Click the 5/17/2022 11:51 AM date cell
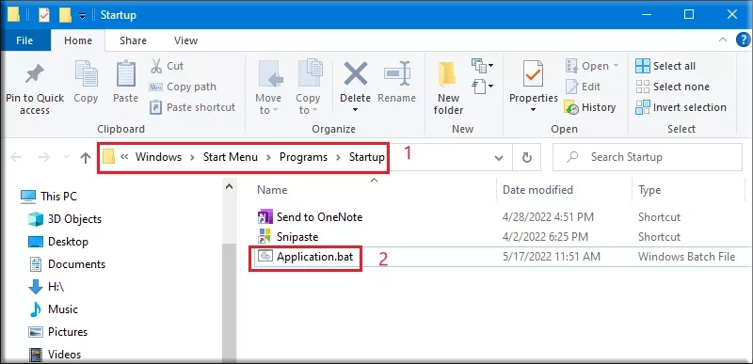Image resolution: width=753 pixels, height=364 pixels. click(551, 257)
